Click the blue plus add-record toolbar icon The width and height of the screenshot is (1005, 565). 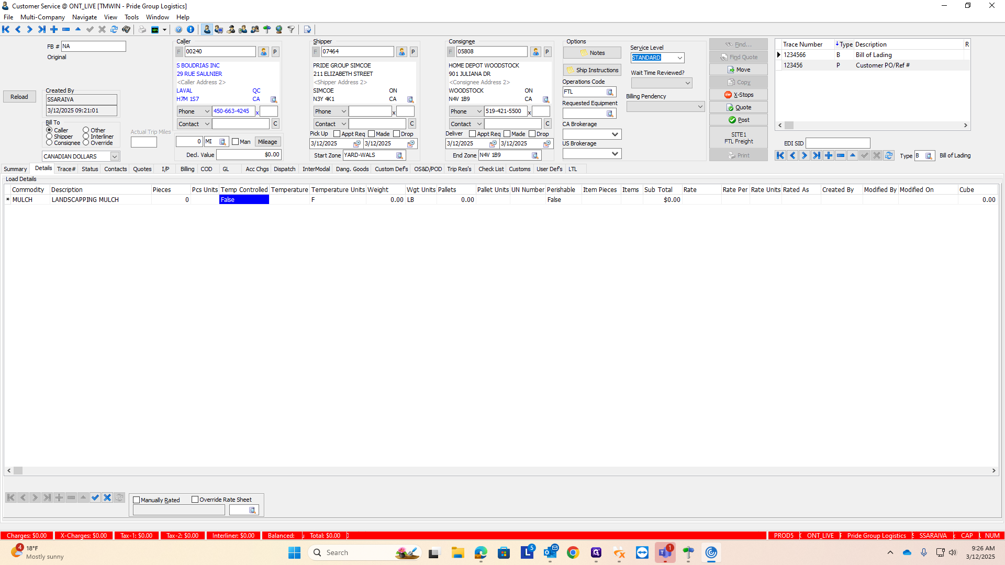(54, 29)
